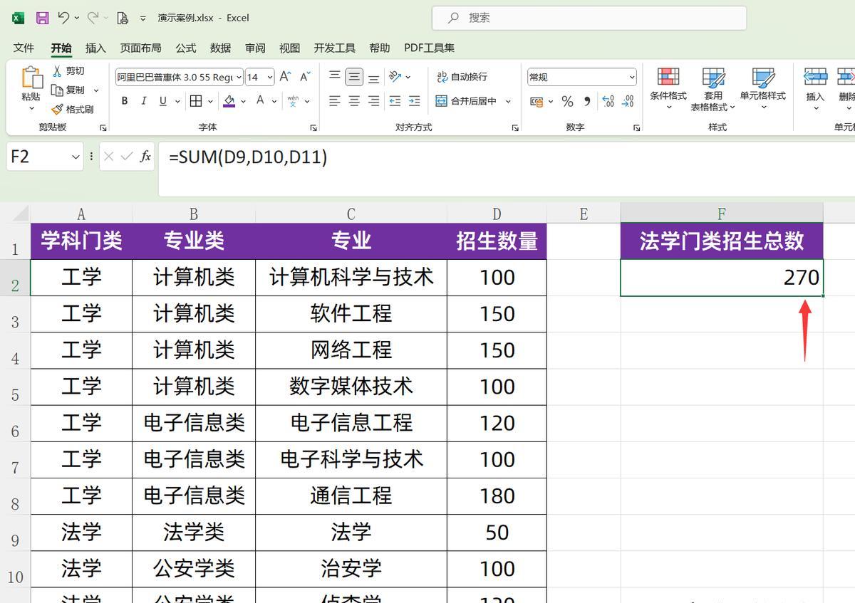The width and height of the screenshot is (855, 603).
Task: Click the decrease decimal places icon
Action: tap(628, 102)
